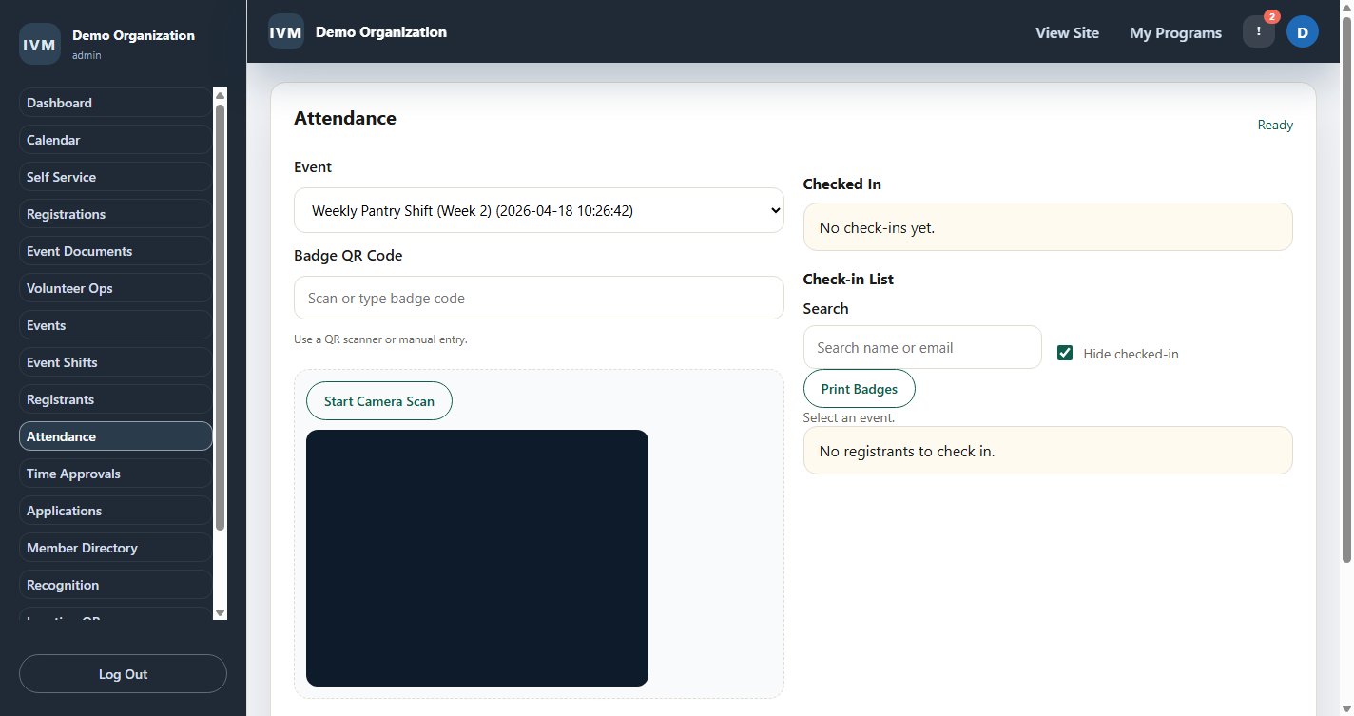Open the Member Directory page
The height and width of the screenshot is (716, 1354).
pyautogui.click(x=82, y=548)
